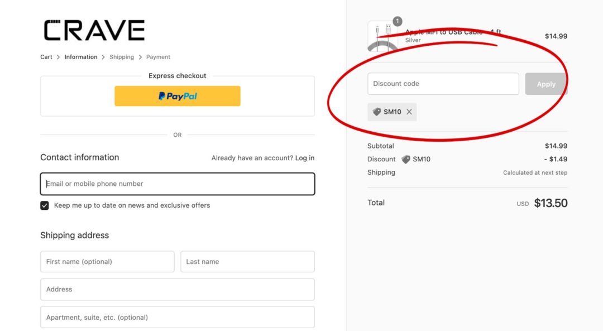Remove the SM10 code via its X icon
The image size is (603, 331).
click(409, 112)
